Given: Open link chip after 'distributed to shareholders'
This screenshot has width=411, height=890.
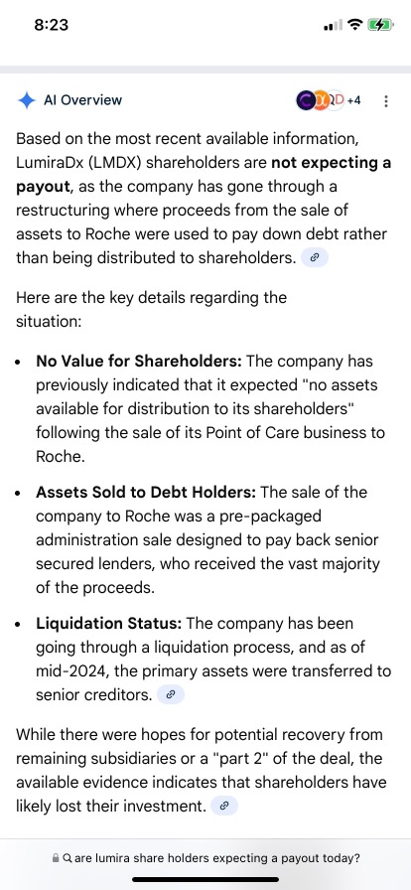Looking at the screenshot, I should click(315, 257).
